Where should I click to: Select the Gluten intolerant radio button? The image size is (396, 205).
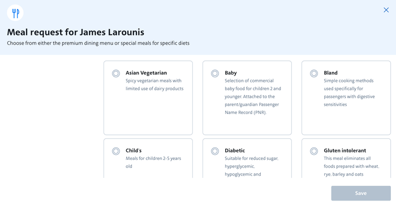pyautogui.click(x=314, y=151)
